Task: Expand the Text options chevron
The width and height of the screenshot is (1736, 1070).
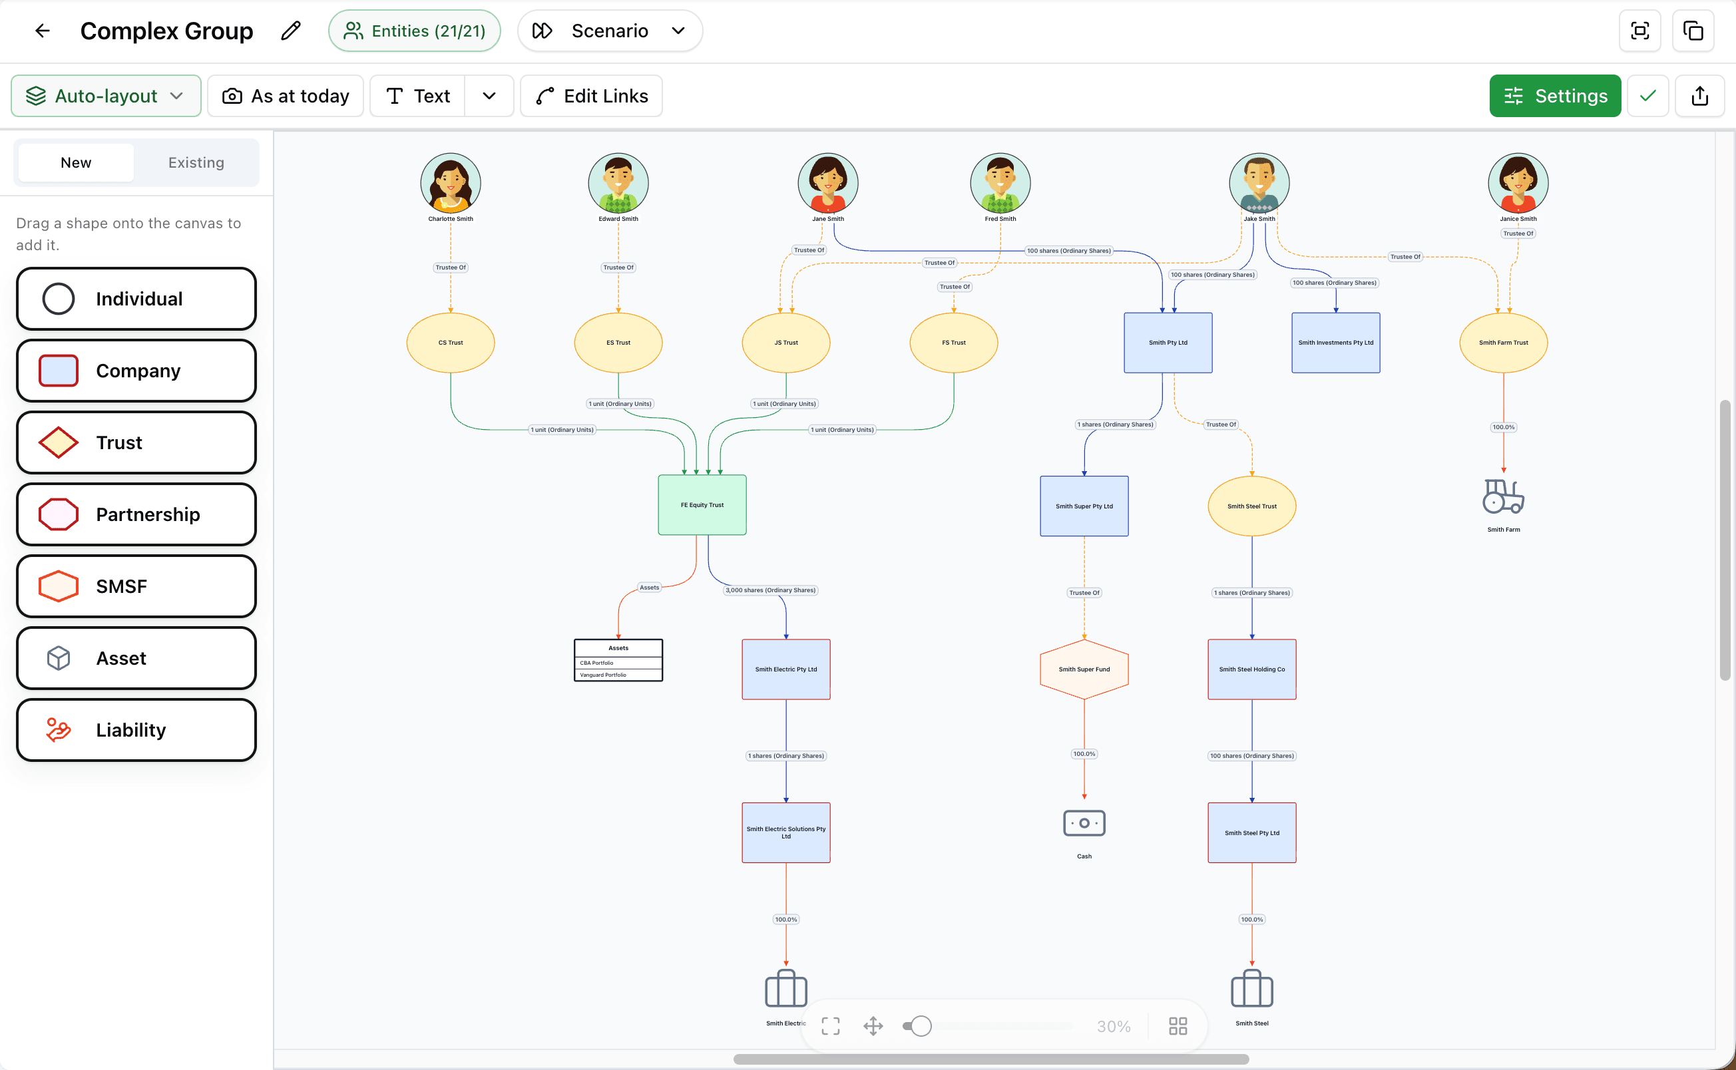Action: (489, 96)
